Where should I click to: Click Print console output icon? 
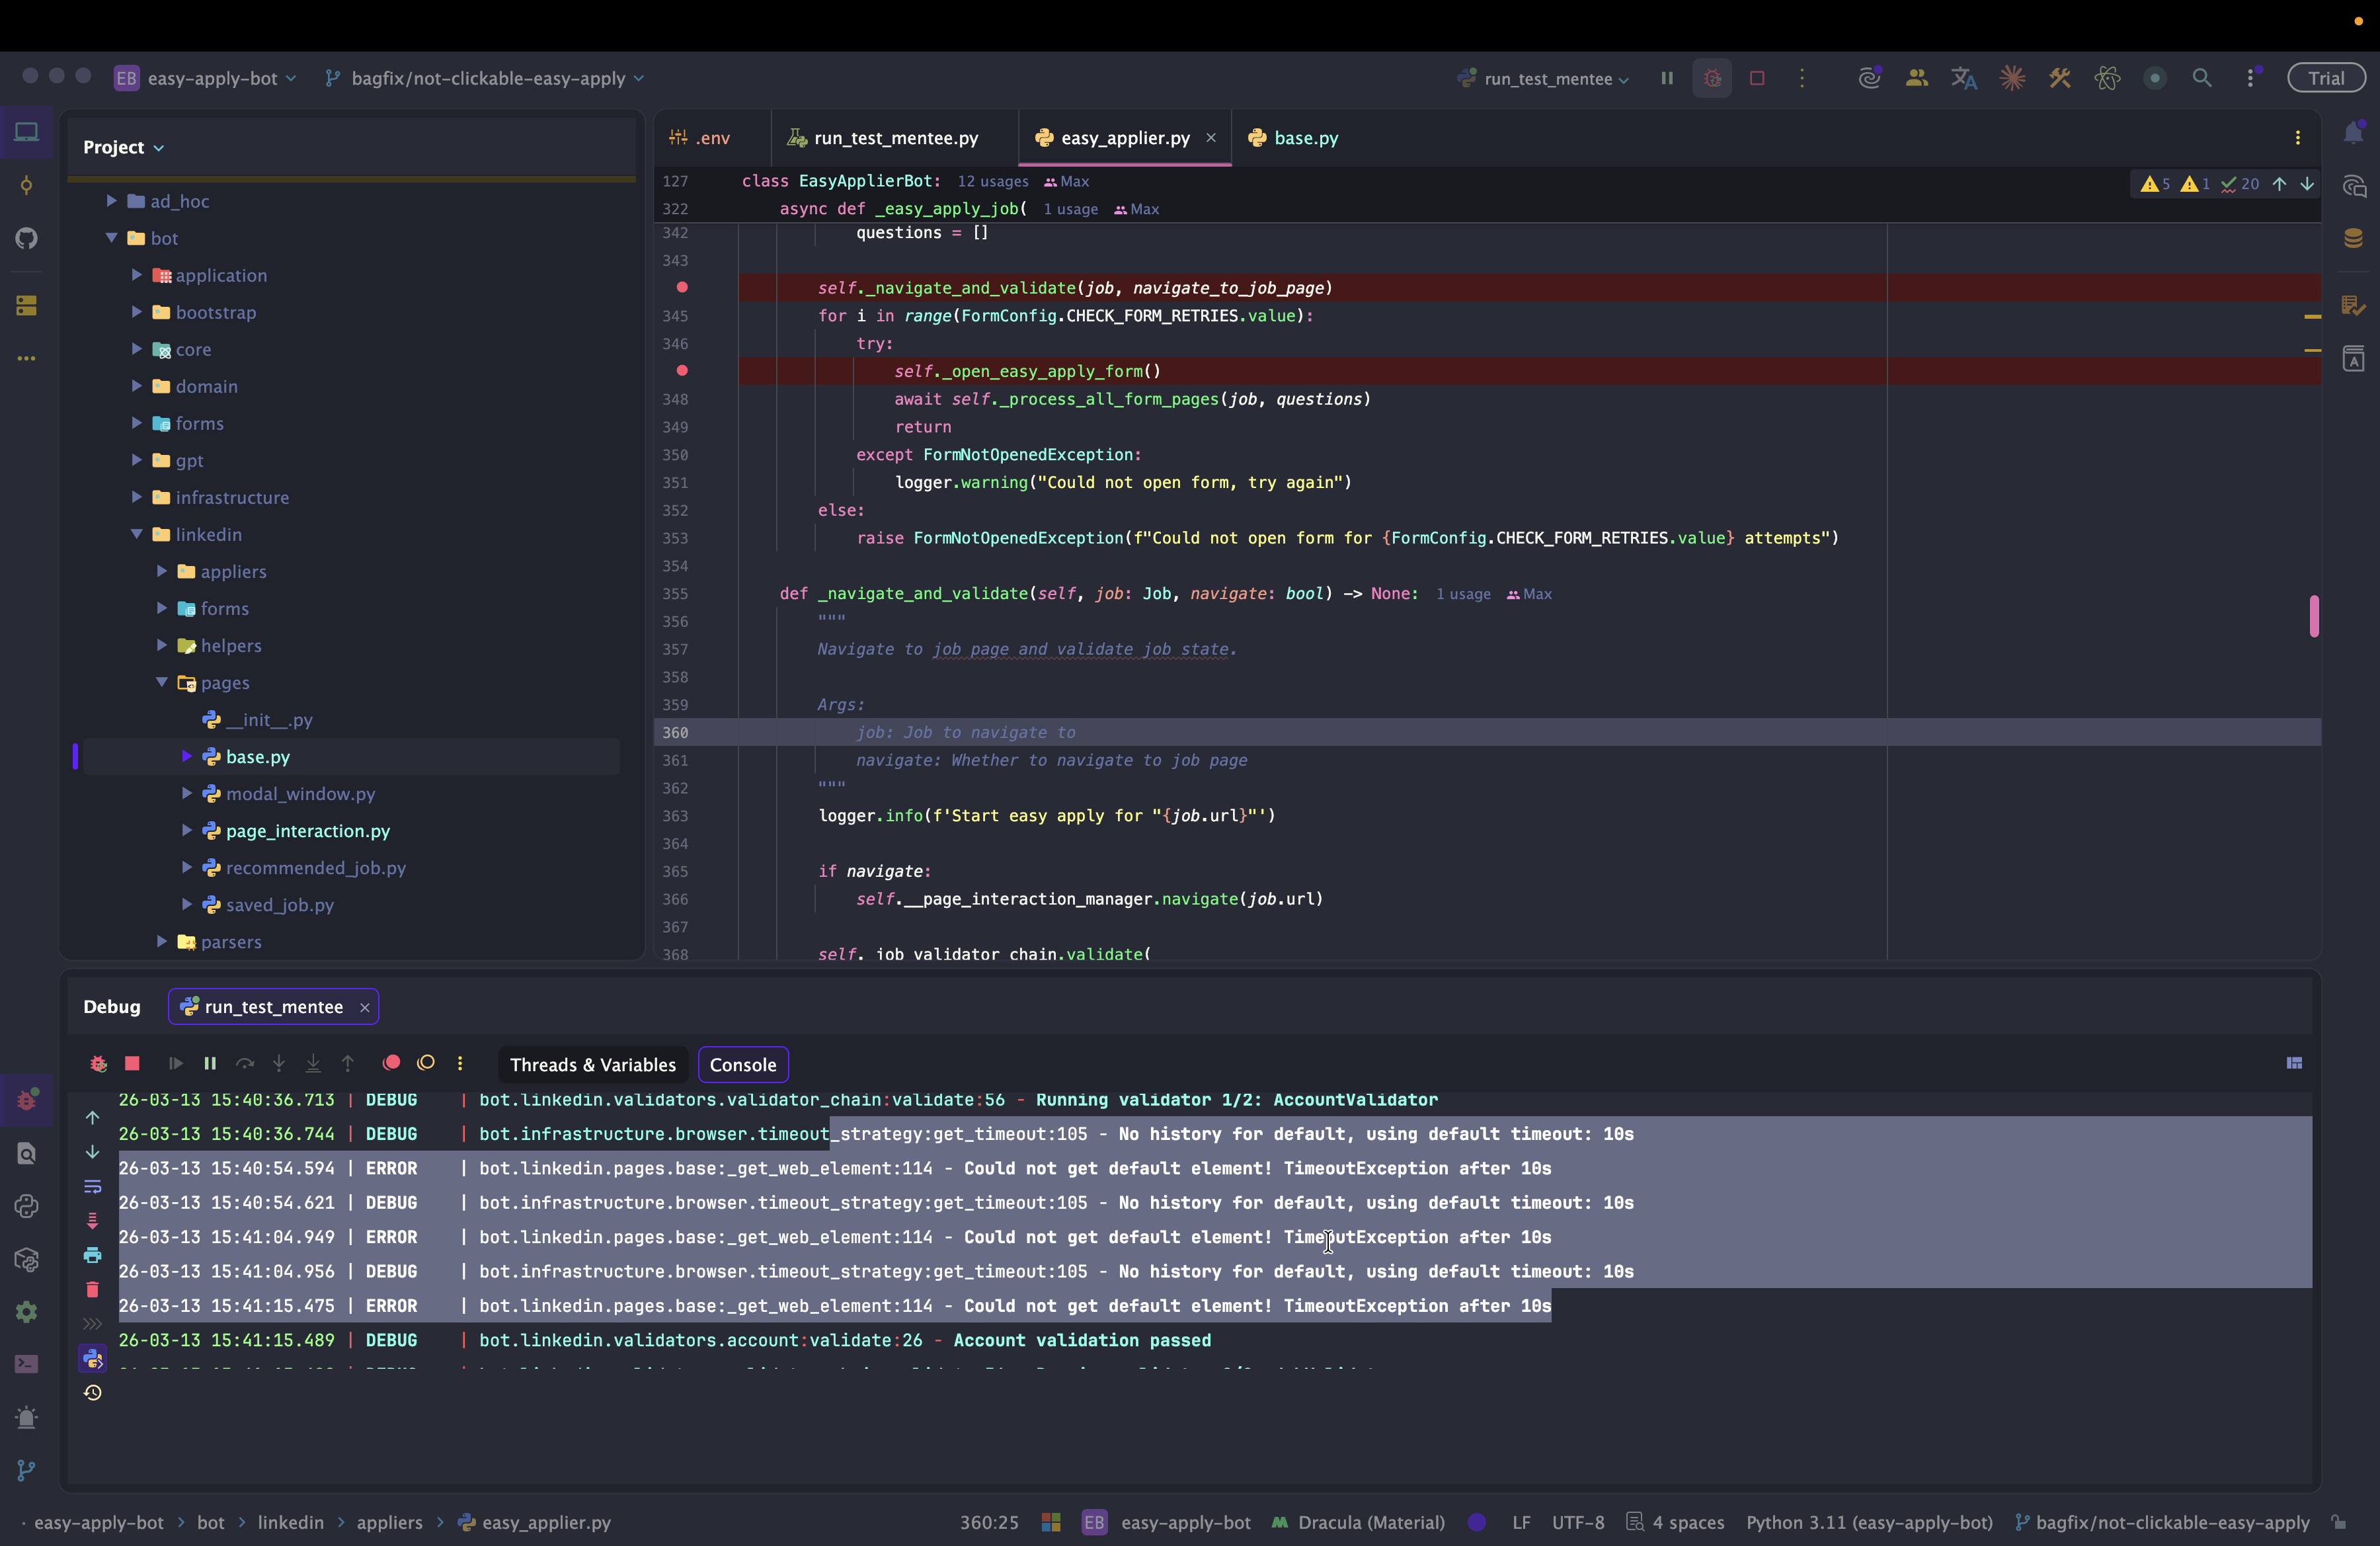pos(92,1255)
